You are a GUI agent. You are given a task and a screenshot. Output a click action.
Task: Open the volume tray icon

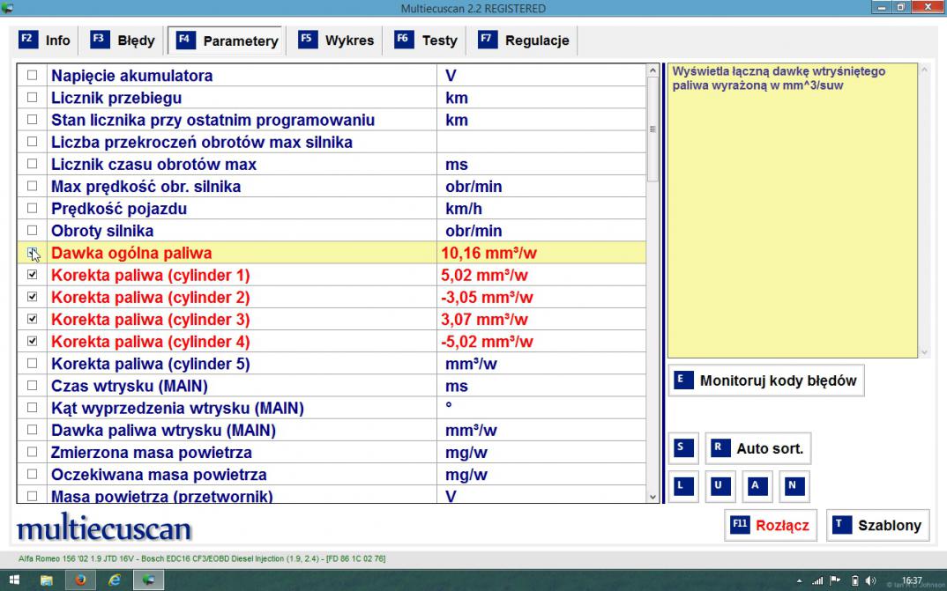pos(870,580)
